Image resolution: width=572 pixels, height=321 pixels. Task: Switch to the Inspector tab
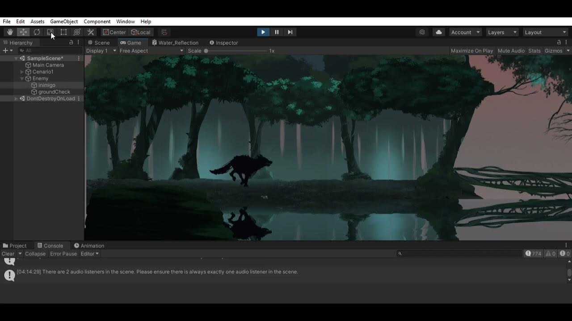click(223, 43)
